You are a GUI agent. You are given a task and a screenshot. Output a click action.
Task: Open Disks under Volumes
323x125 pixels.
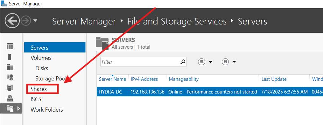pyautogui.click(x=42, y=68)
